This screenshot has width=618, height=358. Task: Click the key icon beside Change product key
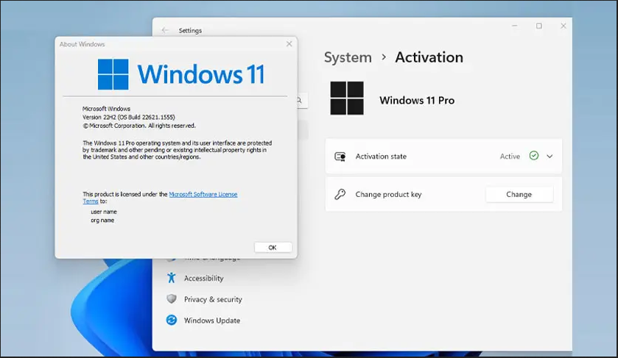[340, 195]
